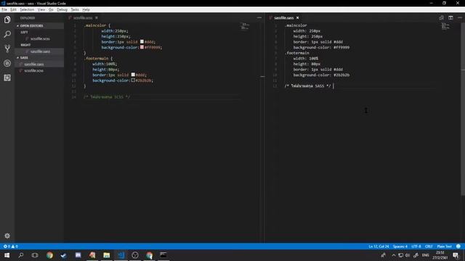Close the scssfile.scss tab
This screenshot has height=261, width=465.
97,17
